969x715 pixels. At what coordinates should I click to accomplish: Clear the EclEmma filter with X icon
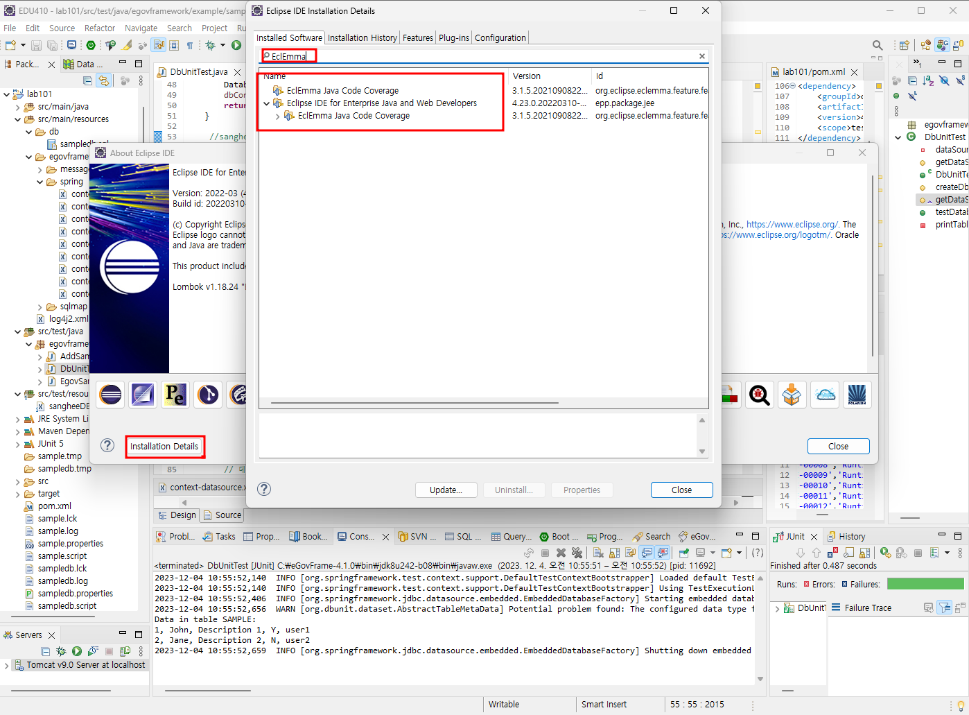(701, 56)
